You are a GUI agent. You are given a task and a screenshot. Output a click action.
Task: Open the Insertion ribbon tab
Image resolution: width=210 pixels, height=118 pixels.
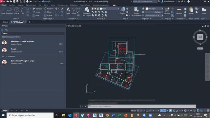coord(12,5)
